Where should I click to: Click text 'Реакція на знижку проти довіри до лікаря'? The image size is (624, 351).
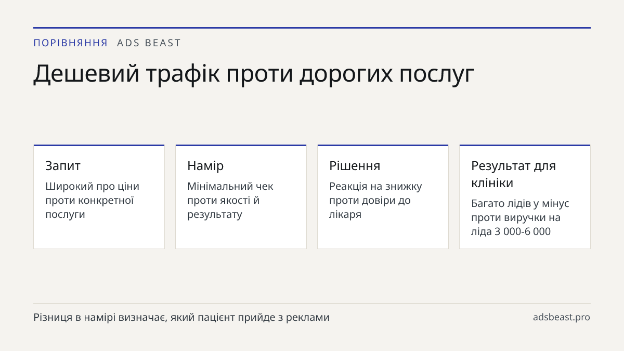[x=376, y=200]
